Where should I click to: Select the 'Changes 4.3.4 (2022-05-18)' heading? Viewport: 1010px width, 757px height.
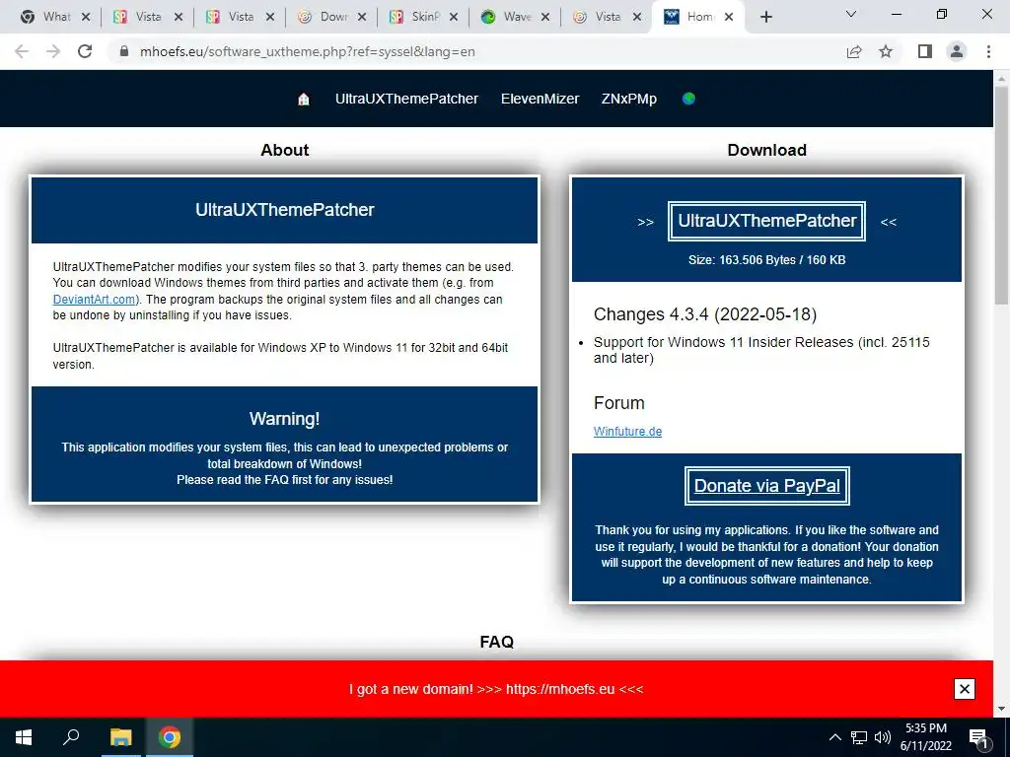[x=704, y=314]
